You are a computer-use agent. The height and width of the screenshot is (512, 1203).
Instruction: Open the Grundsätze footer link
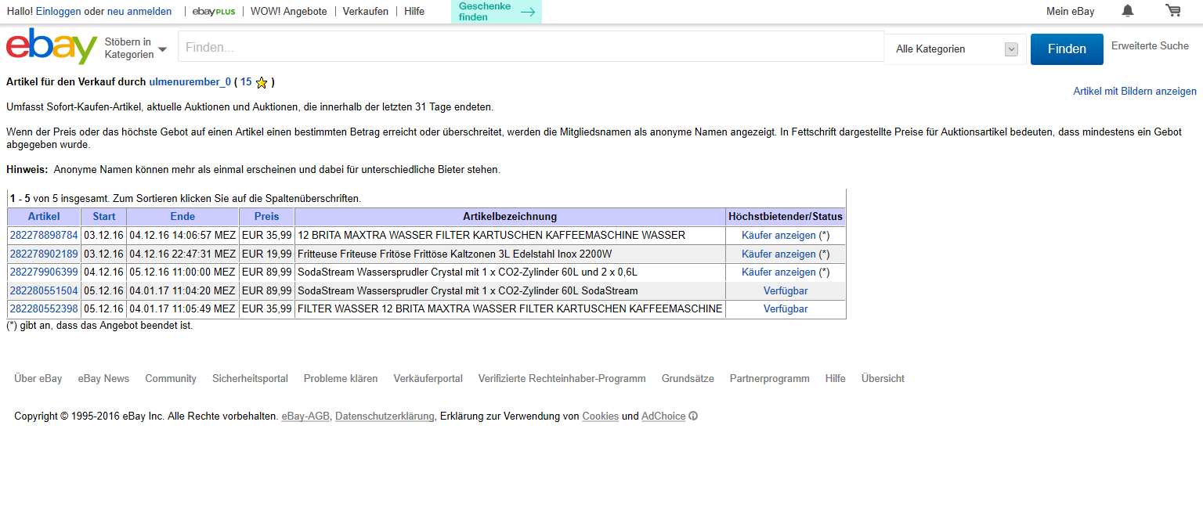pyautogui.click(x=688, y=379)
